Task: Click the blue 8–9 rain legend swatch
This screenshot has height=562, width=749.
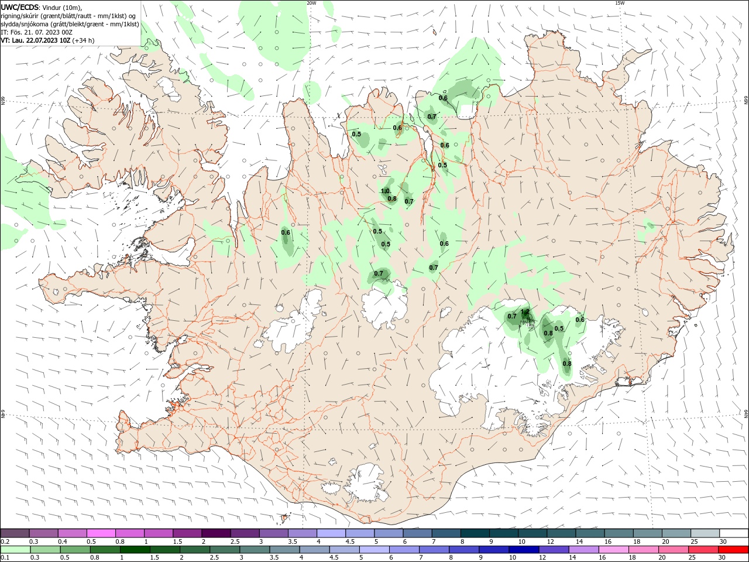Action: coord(464,550)
